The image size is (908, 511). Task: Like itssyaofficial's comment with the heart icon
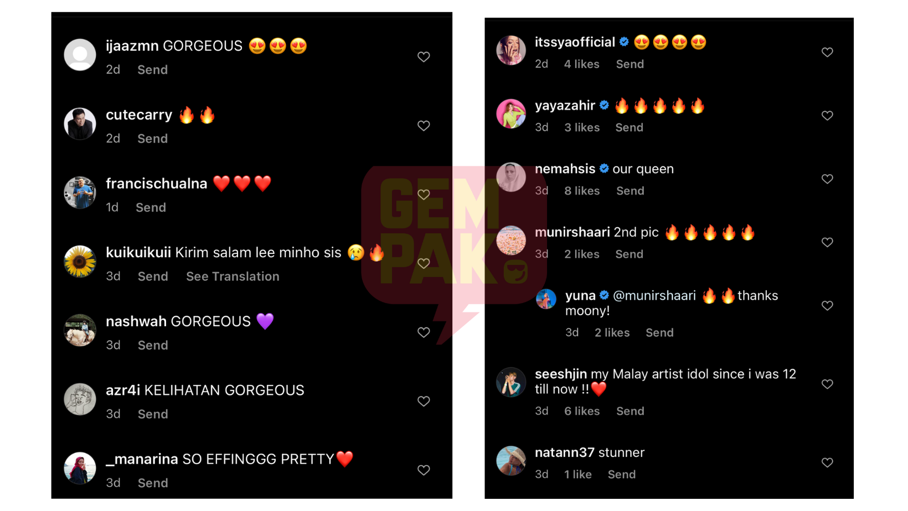(x=827, y=52)
